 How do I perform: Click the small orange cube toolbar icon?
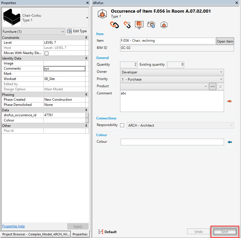[x=164, y=25]
